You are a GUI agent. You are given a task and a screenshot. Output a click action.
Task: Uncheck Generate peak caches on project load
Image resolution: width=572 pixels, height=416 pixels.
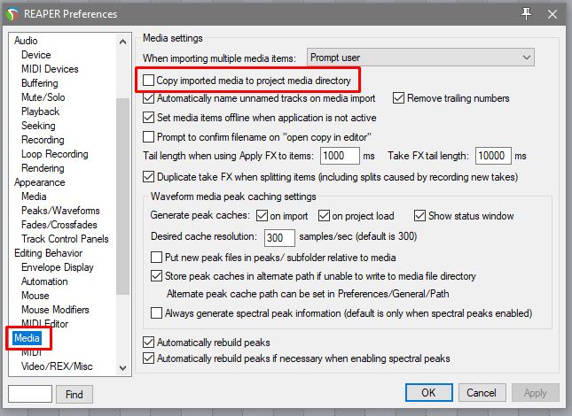pos(324,216)
